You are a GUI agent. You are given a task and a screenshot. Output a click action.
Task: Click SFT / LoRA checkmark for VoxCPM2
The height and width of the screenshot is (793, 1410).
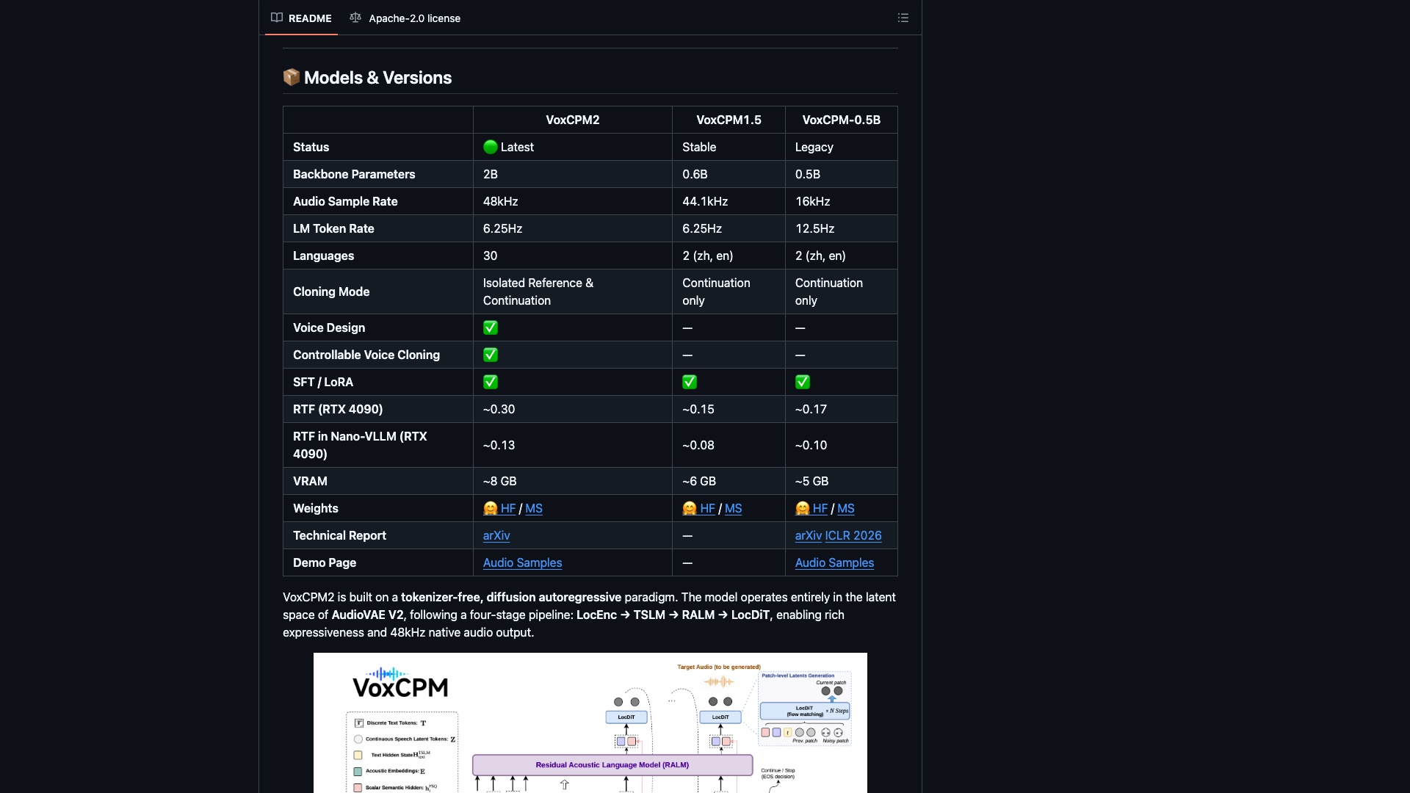(x=491, y=382)
